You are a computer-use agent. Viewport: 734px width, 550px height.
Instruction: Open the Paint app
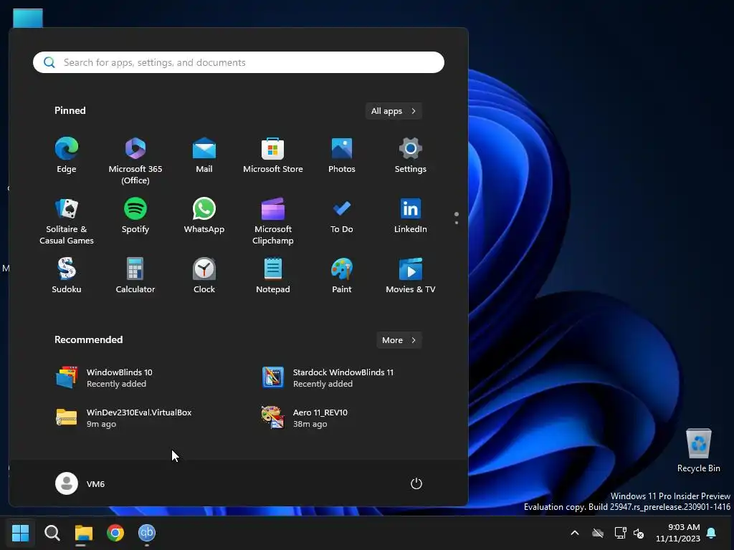(x=342, y=276)
